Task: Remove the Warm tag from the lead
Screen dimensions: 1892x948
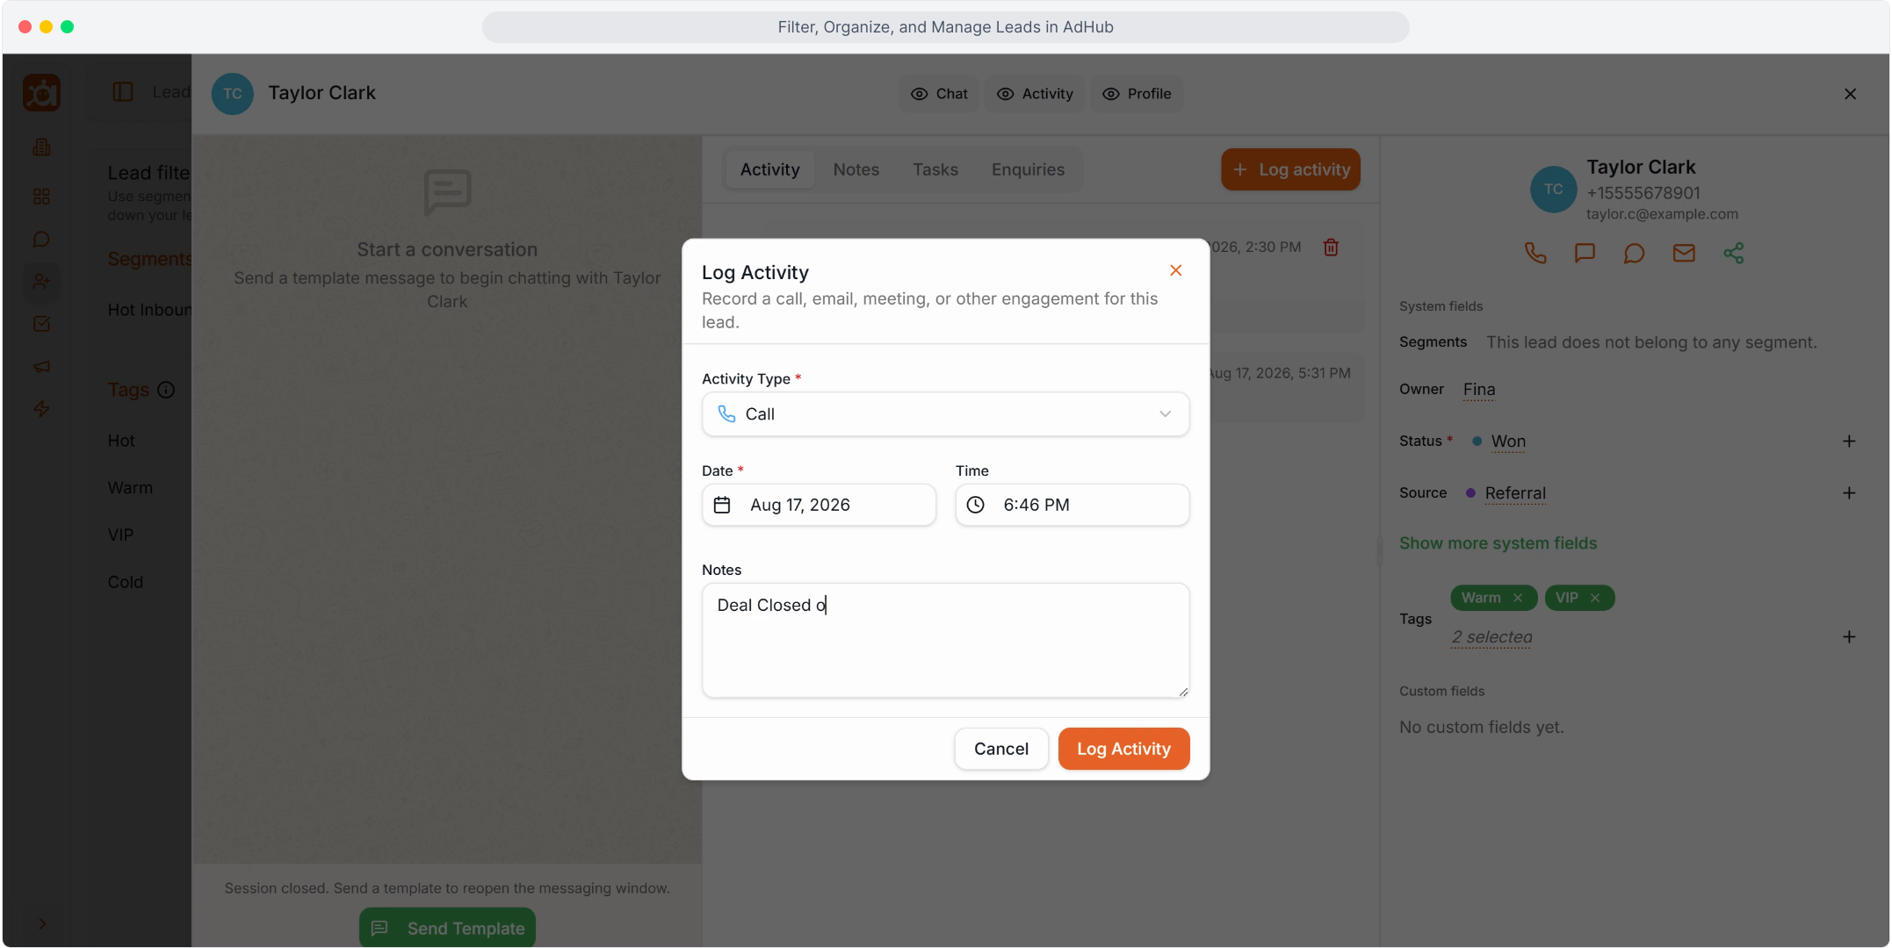Action: 1517,598
